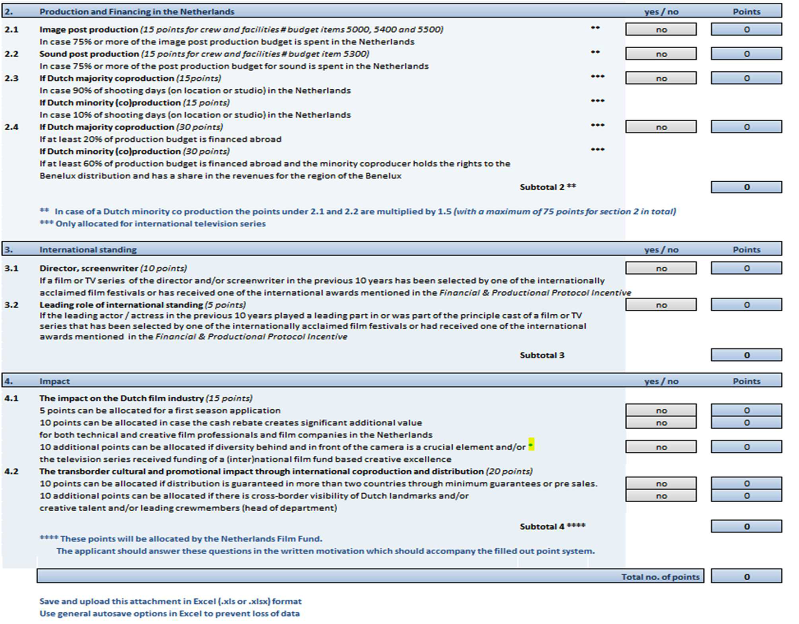Open yes/no dropdown for Image post production

(x=661, y=30)
